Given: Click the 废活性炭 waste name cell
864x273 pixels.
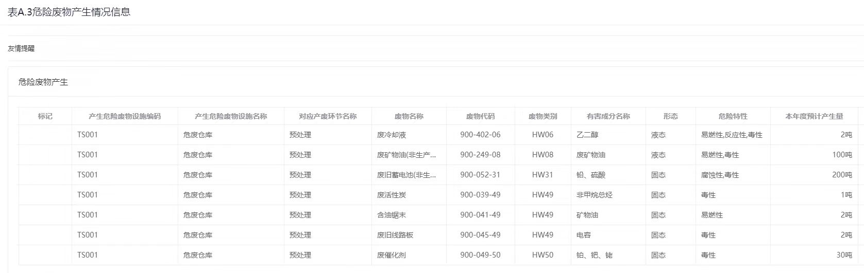Looking at the screenshot, I should coord(392,195).
